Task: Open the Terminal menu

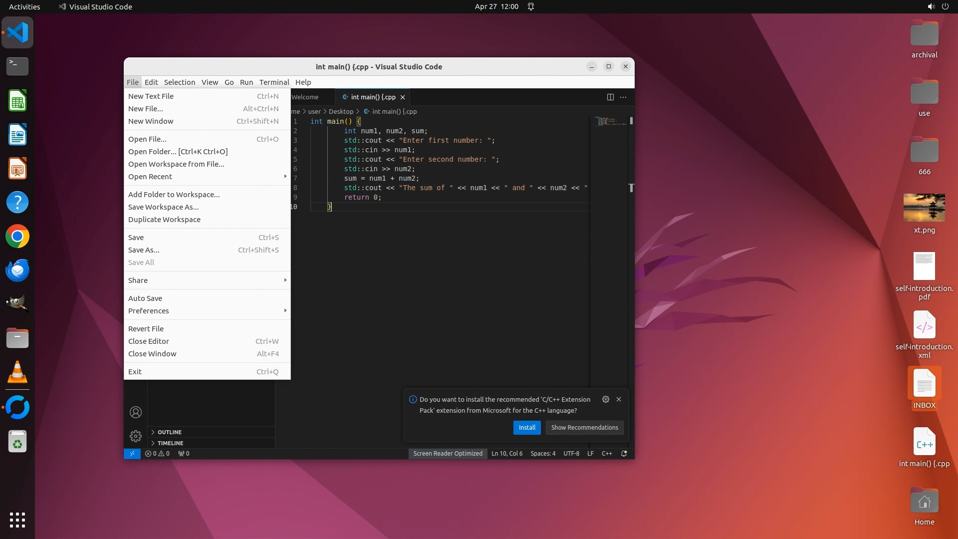Action: pos(274,82)
